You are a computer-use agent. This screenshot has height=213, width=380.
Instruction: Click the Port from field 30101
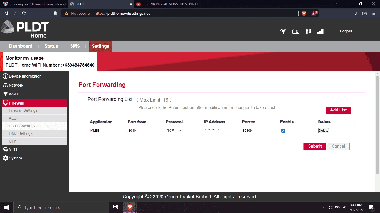click(137, 131)
